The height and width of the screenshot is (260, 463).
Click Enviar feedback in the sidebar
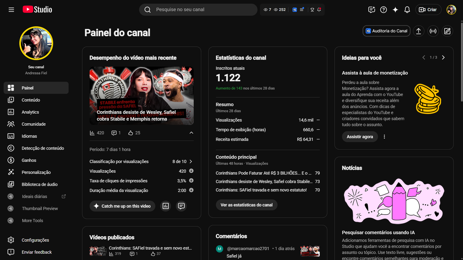[x=36, y=252]
